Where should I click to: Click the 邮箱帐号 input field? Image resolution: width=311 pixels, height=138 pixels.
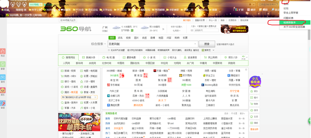point(206,31)
